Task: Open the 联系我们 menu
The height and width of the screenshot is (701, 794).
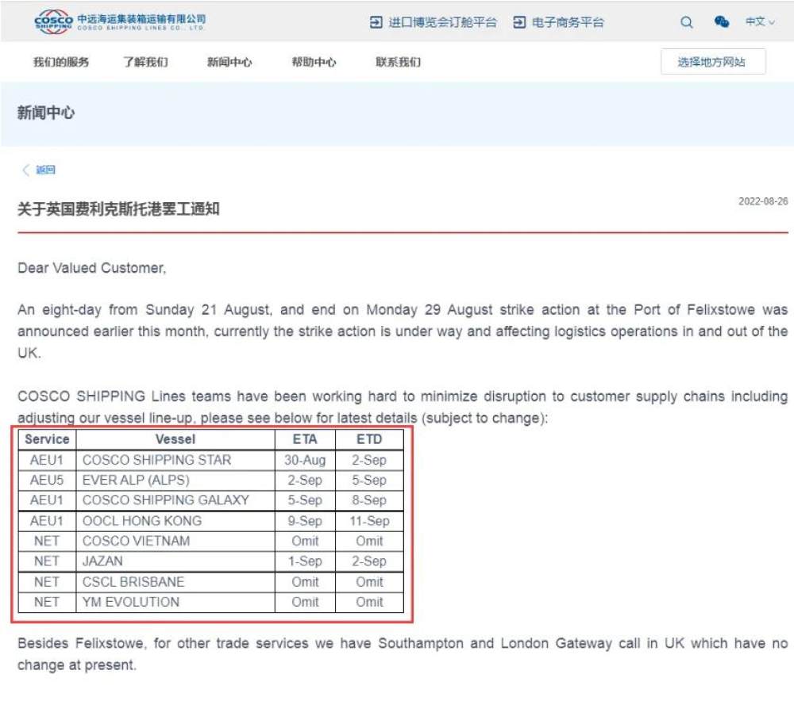Action: click(x=398, y=62)
